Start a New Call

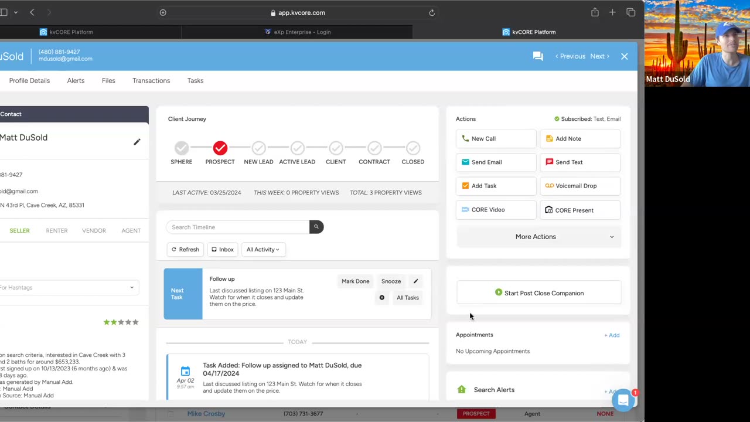[x=496, y=138]
